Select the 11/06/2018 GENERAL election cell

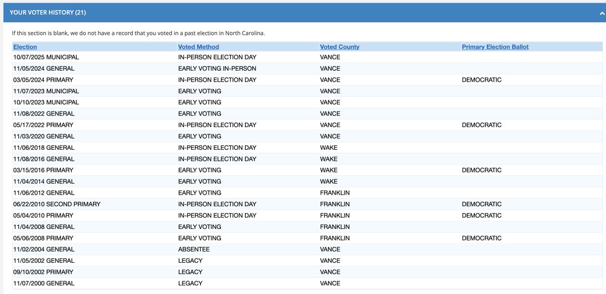pyautogui.click(x=44, y=148)
